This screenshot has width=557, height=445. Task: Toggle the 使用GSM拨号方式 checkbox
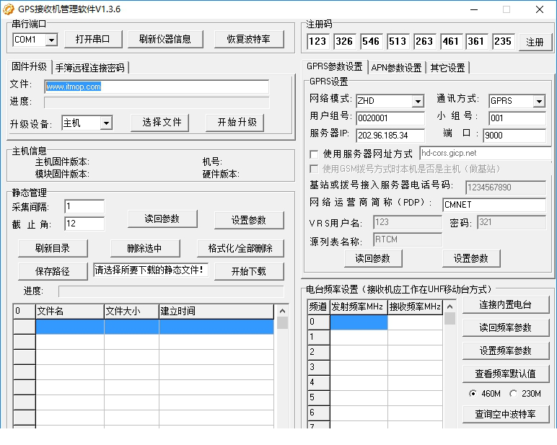(314, 169)
